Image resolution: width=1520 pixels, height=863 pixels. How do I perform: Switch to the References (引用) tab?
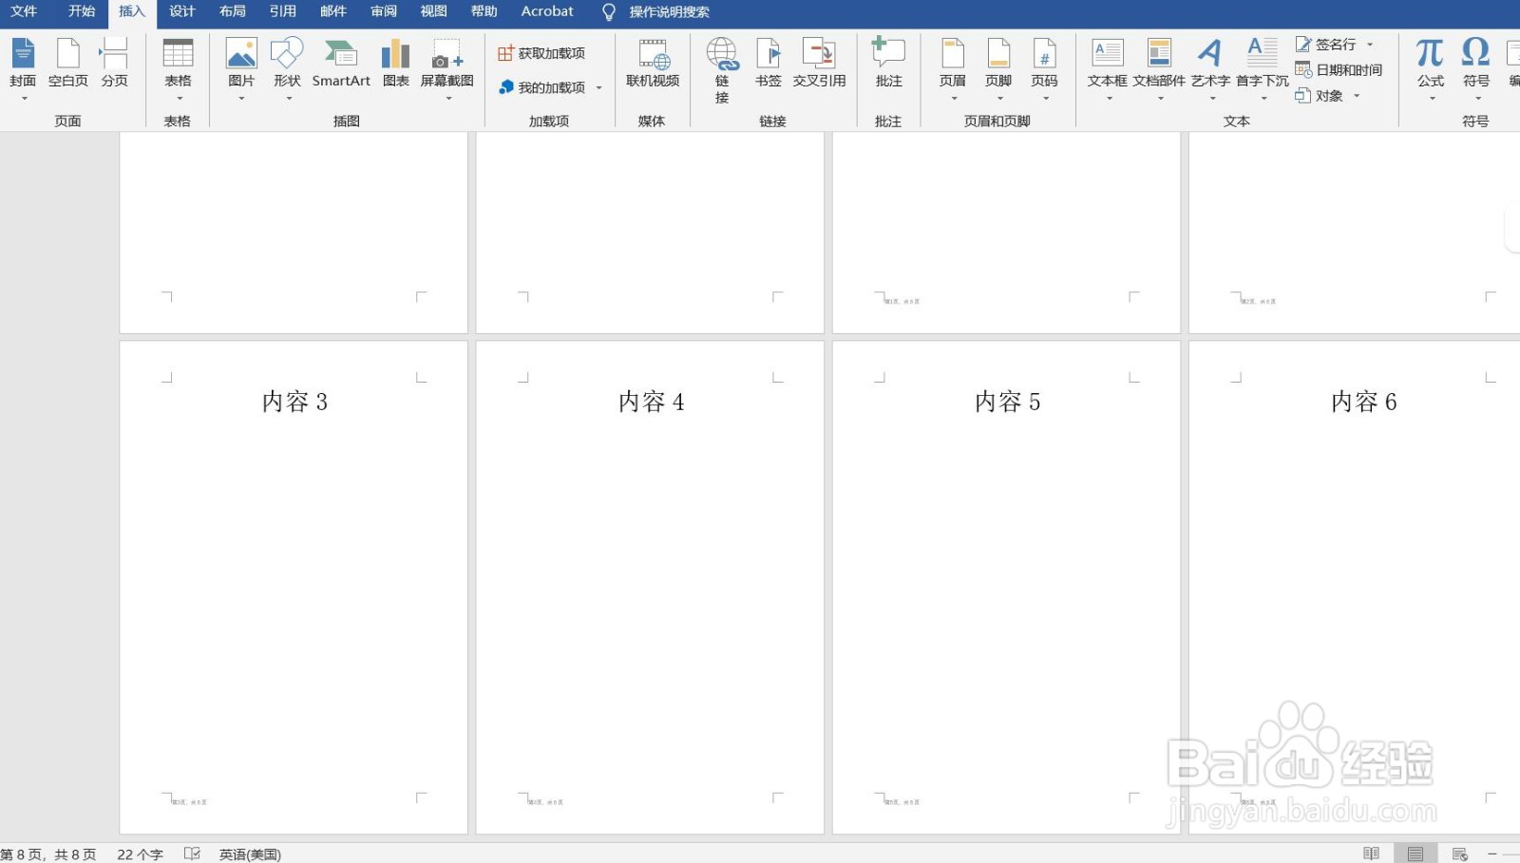[283, 11]
